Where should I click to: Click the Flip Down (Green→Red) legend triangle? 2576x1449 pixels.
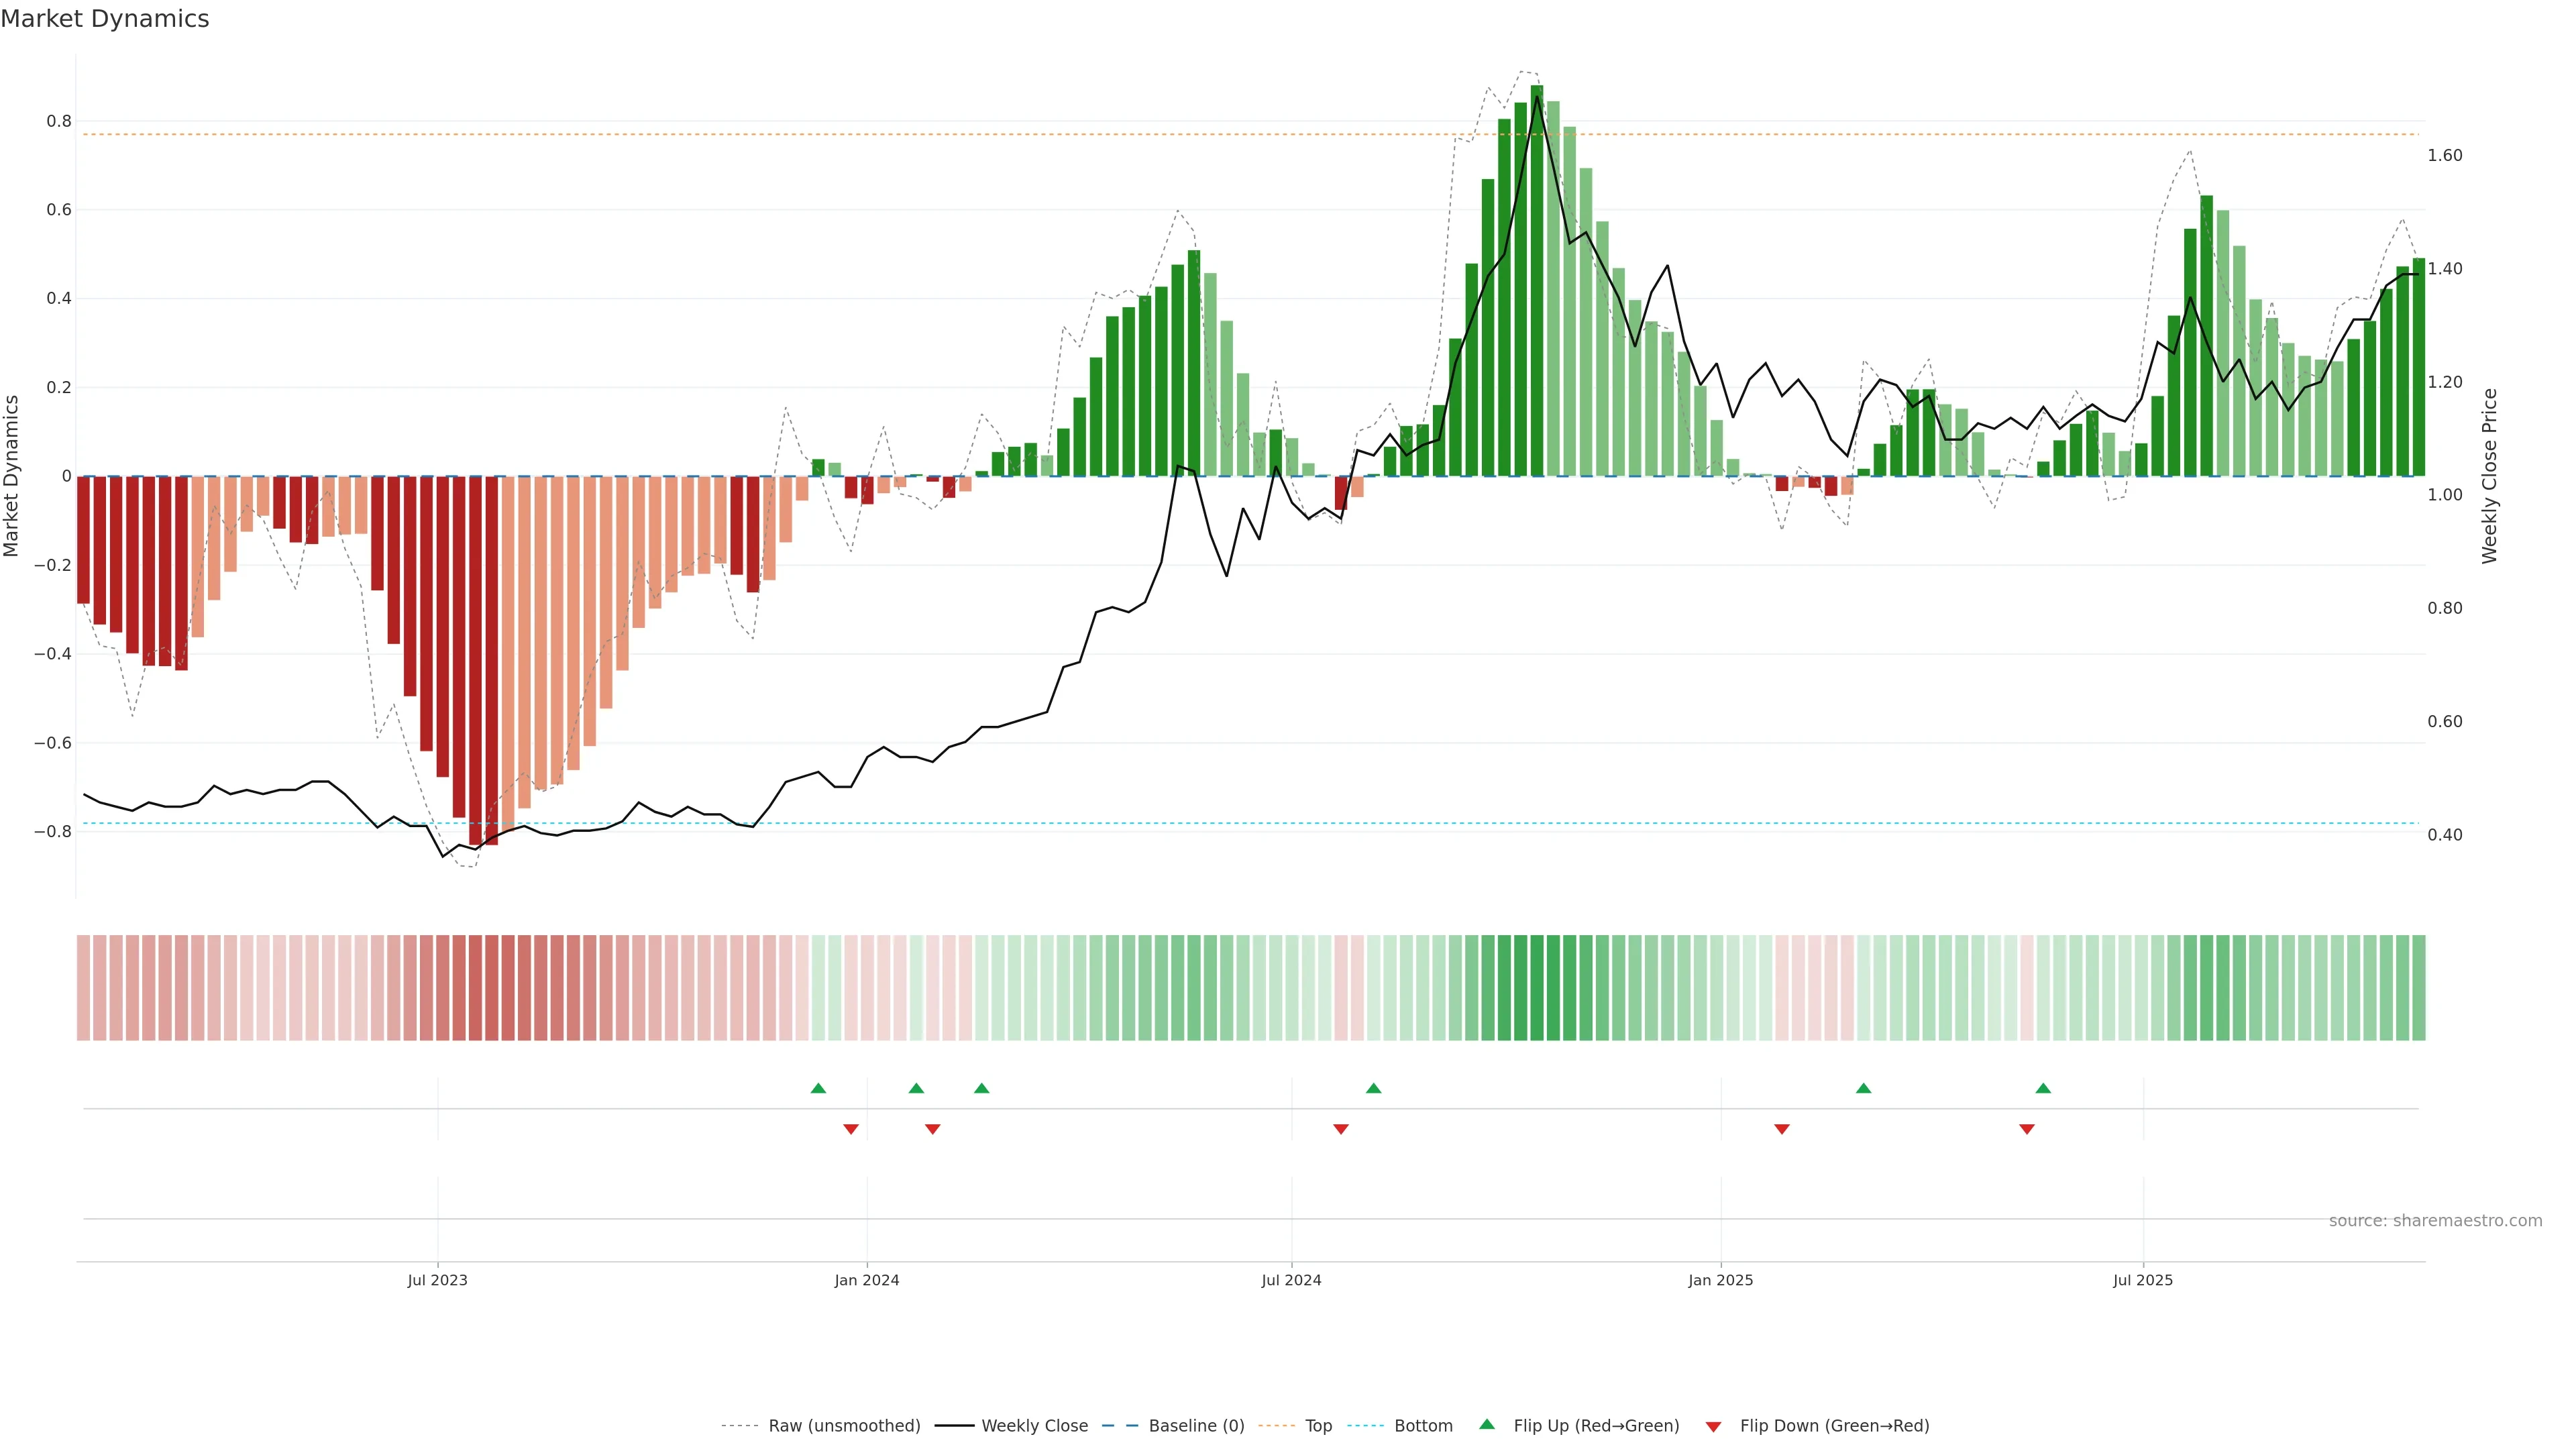click(1713, 1426)
